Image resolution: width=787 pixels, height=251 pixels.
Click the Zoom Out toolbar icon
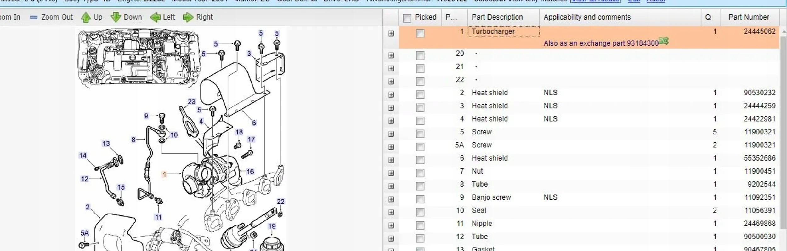pos(33,17)
